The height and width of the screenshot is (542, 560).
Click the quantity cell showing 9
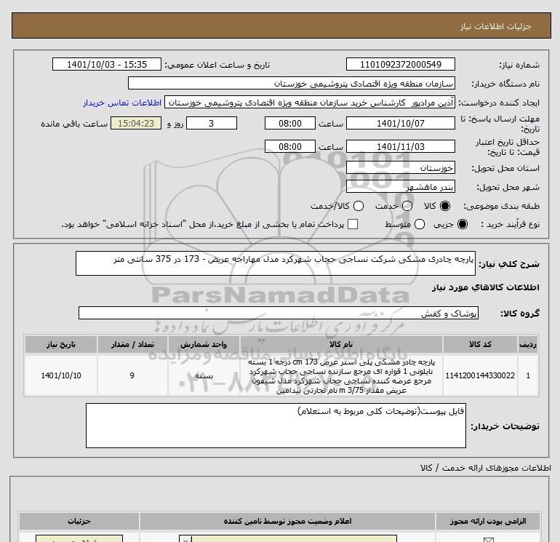(x=132, y=375)
